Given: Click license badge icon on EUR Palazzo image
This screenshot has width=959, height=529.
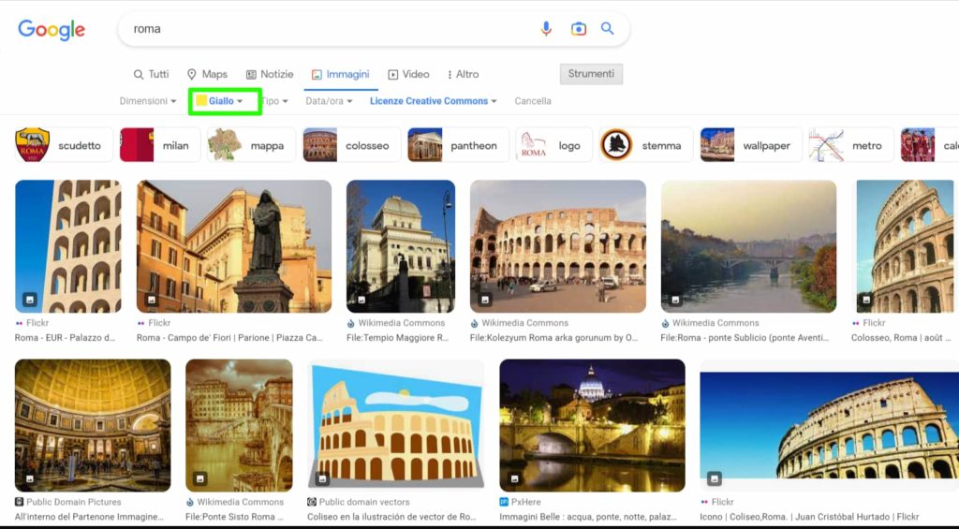Looking at the screenshot, I should pyautogui.click(x=29, y=300).
